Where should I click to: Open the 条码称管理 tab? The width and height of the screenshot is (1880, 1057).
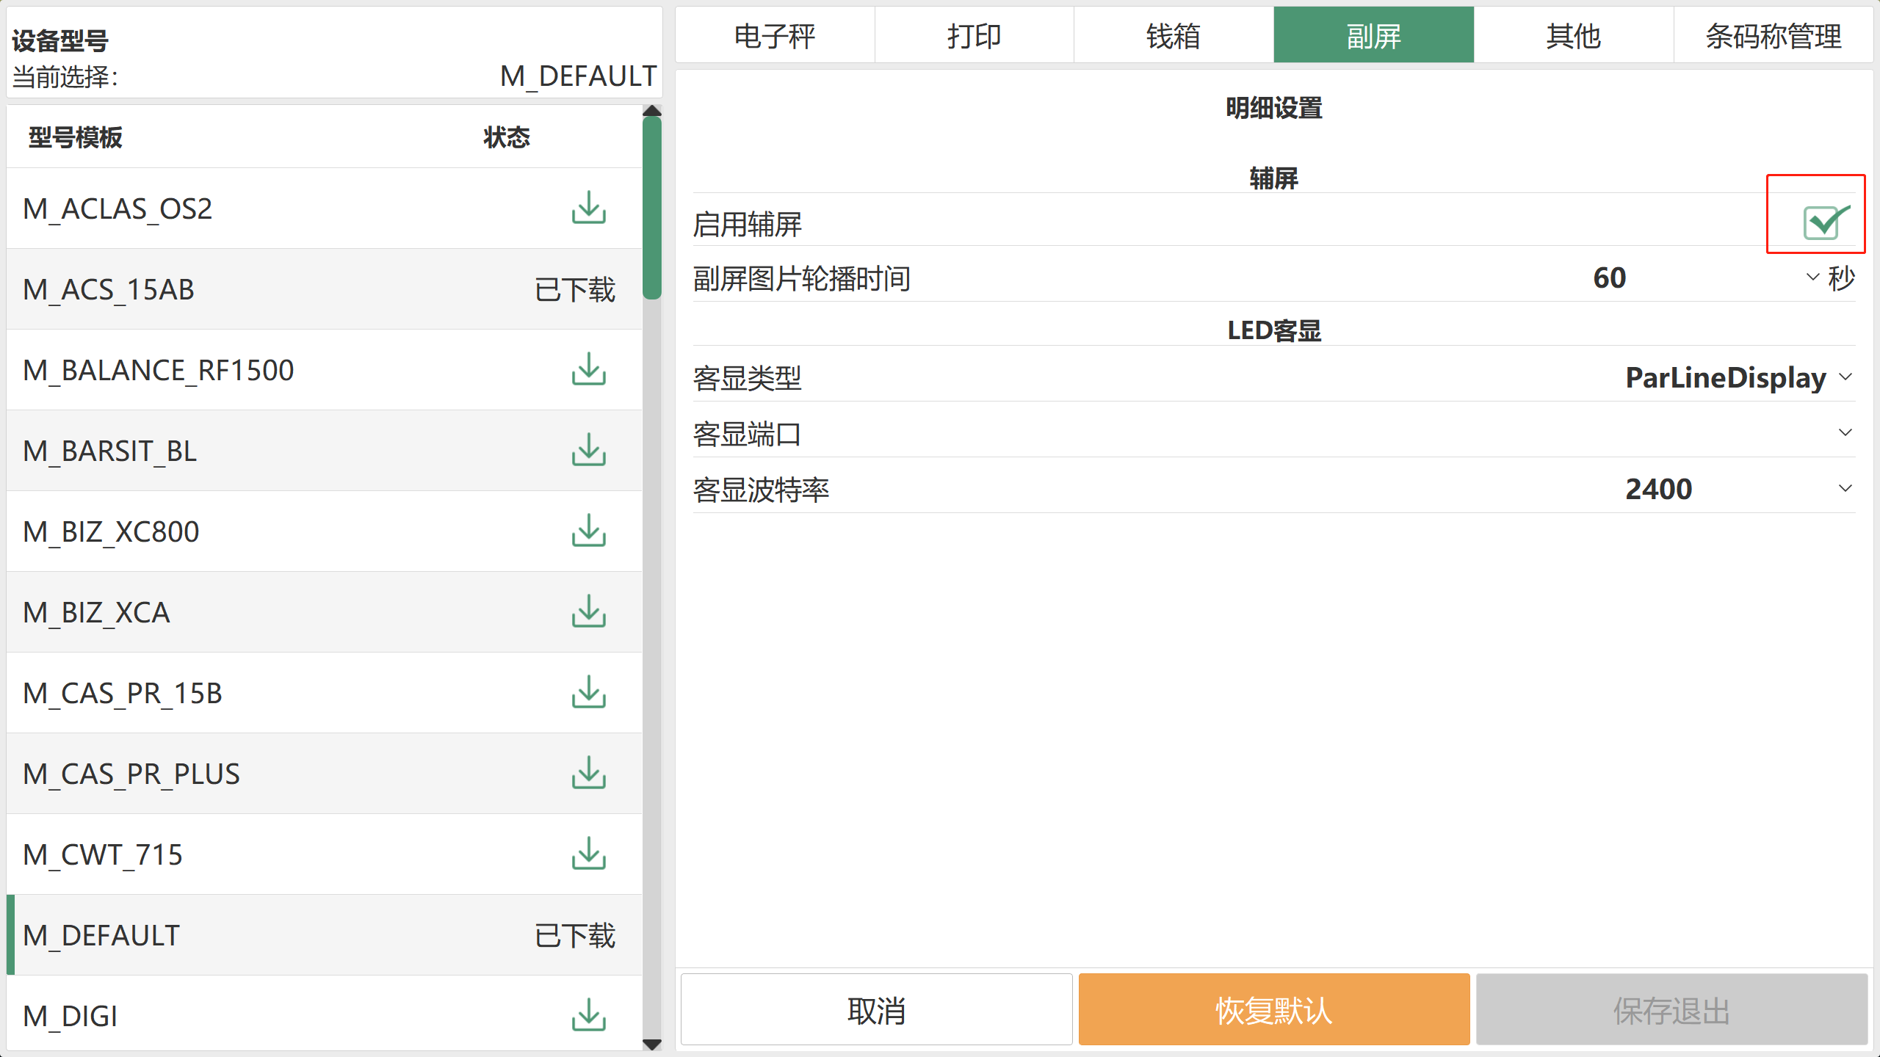pyautogui.click(x=1773, y=35)
